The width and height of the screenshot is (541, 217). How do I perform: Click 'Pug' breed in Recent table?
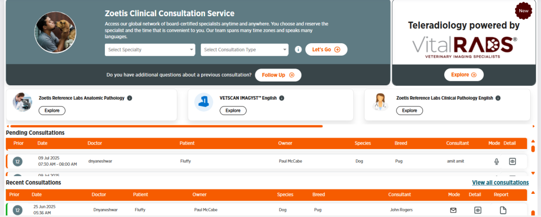tap(318, 210)
